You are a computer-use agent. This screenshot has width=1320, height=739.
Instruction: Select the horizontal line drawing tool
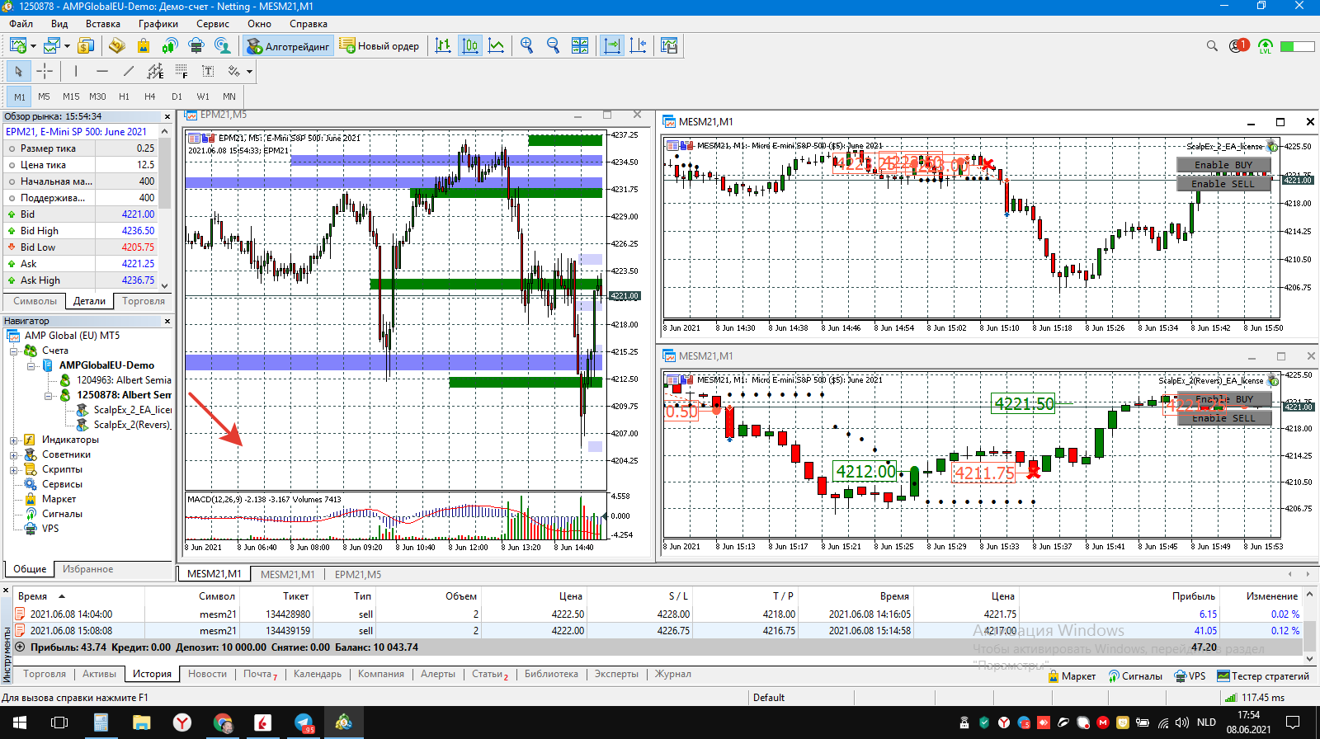[x=102, y=72]
